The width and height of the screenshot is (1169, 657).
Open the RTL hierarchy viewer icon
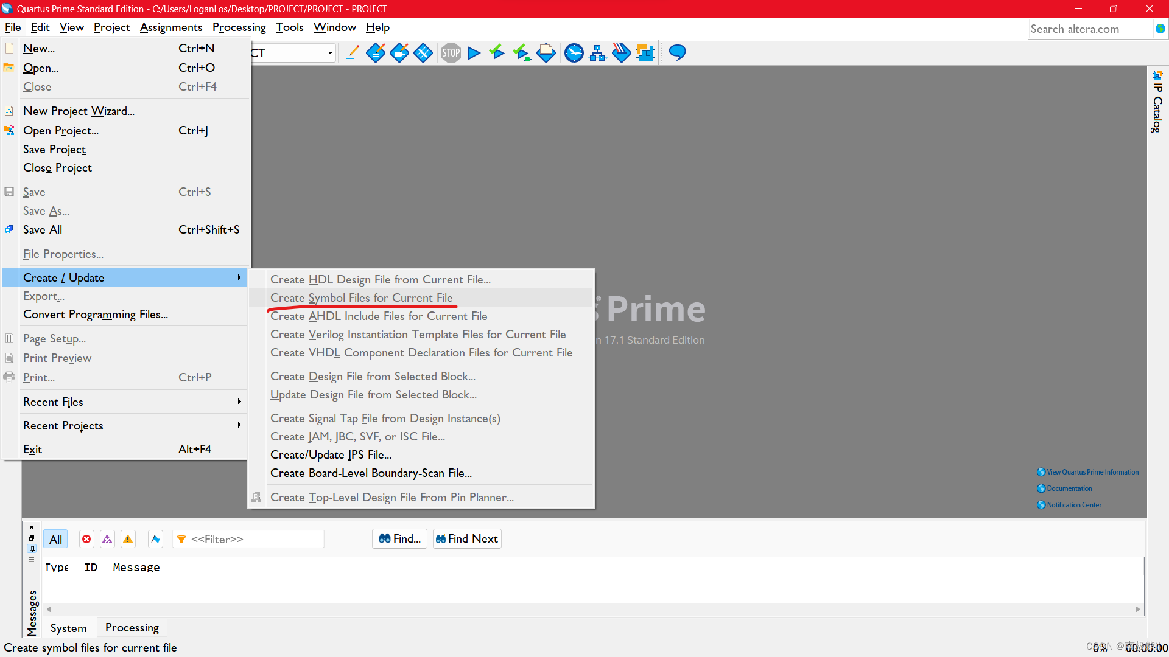(x=598, y=53)
